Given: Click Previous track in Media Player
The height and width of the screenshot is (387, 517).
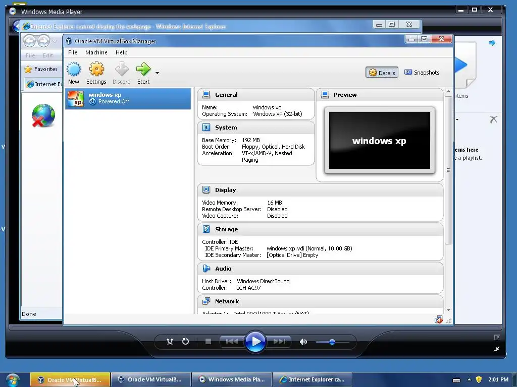Looking at the screenshot, I should (x=232, y=342).
